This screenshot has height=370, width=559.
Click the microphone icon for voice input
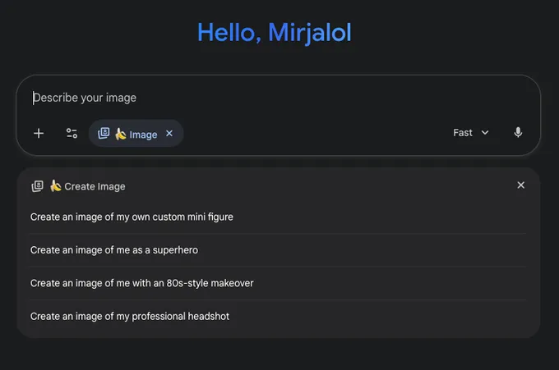click(x=518, y=133)
